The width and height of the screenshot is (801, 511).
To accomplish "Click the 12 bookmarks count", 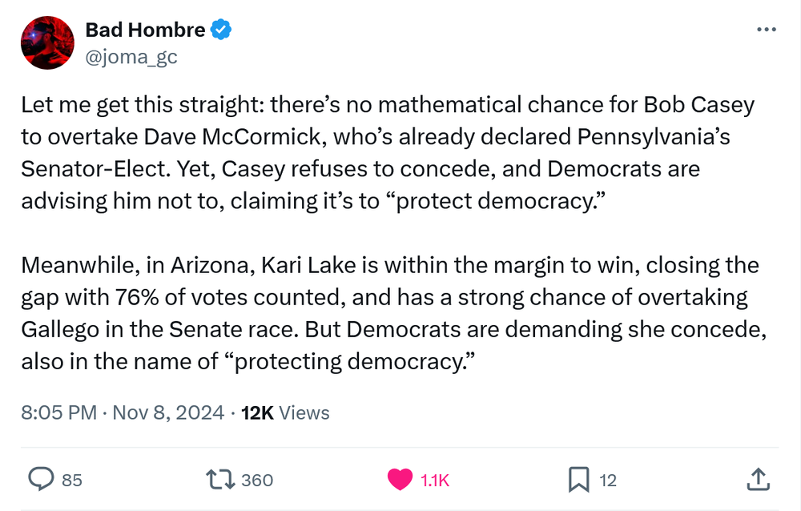I will pos(608,480).
